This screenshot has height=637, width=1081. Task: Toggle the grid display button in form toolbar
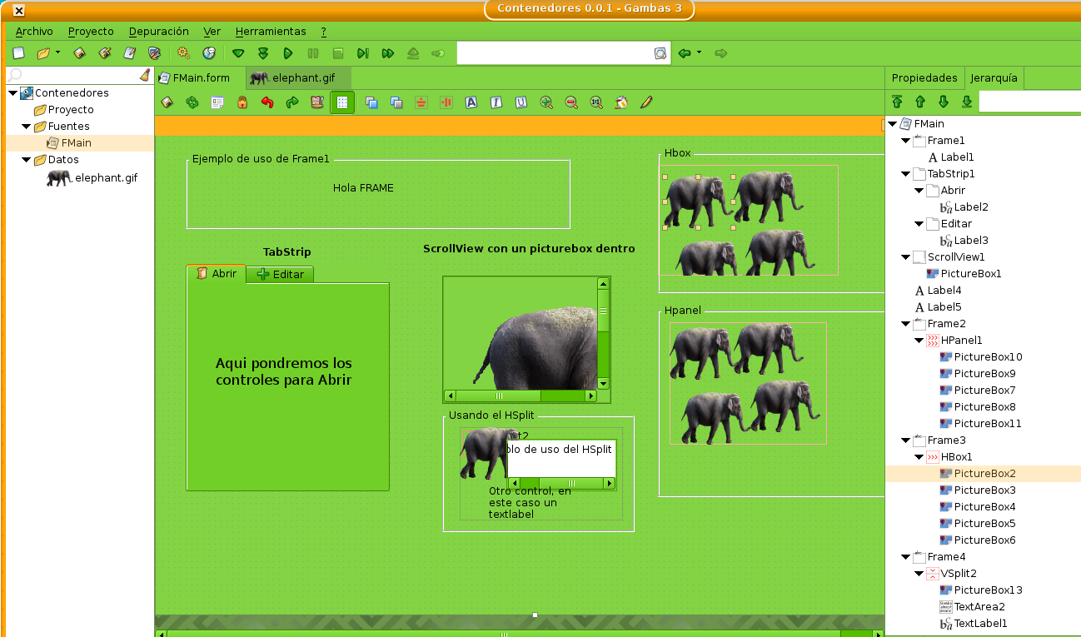coord(342,102)
